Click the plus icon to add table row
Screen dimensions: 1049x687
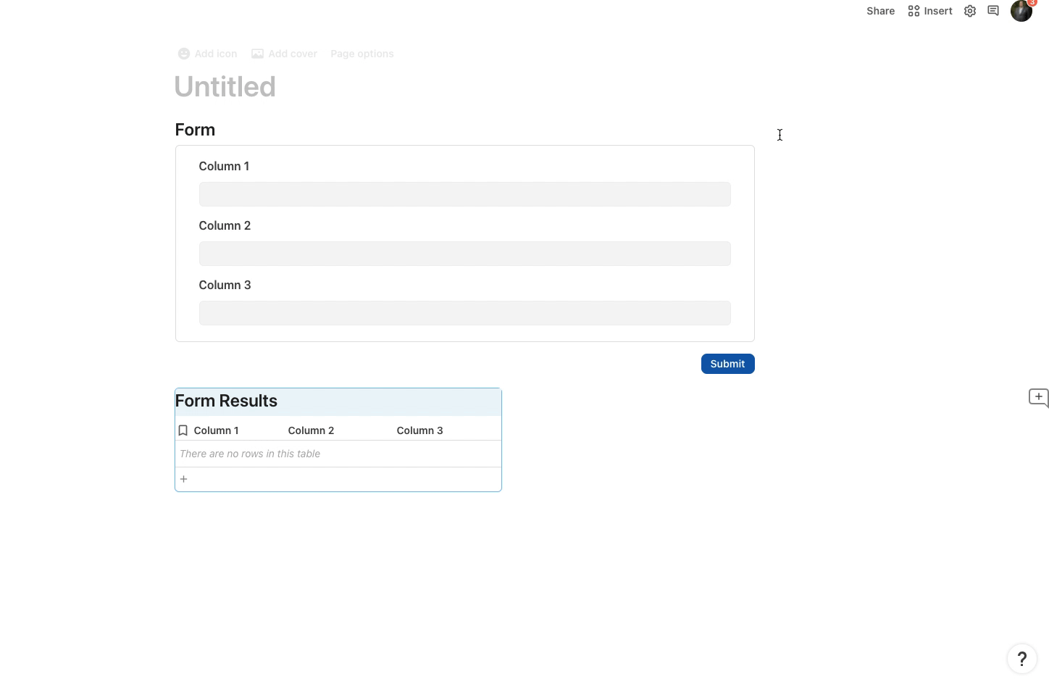tap(184, 479)
